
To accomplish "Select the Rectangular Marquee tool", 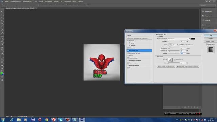I will pos(2,14).
